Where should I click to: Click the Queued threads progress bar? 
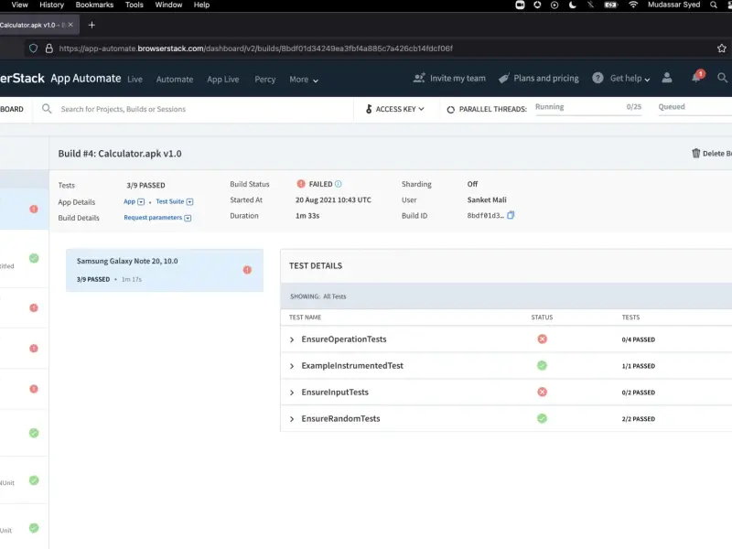(x=695, y=110)
